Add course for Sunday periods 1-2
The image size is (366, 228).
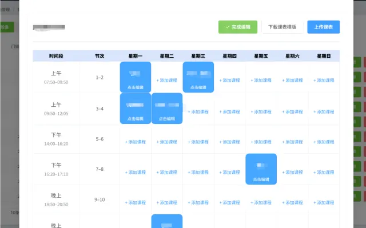click(324, 81)
